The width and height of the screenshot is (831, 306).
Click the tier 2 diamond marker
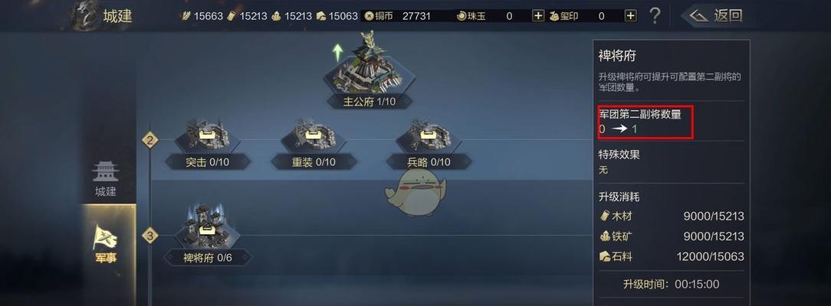(150, 140)
